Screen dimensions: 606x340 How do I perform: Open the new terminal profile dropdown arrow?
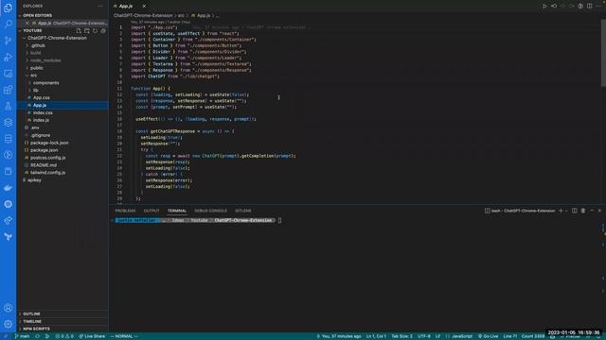[566, 211]
